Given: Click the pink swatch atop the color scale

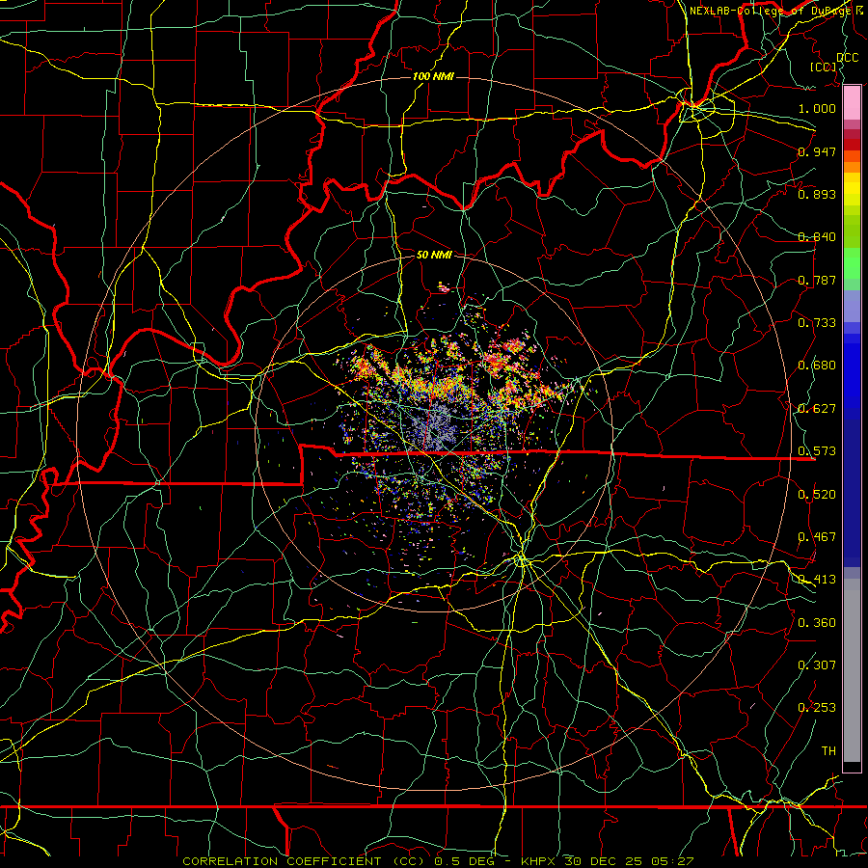Looking at the screenshot, I should 852,102.
